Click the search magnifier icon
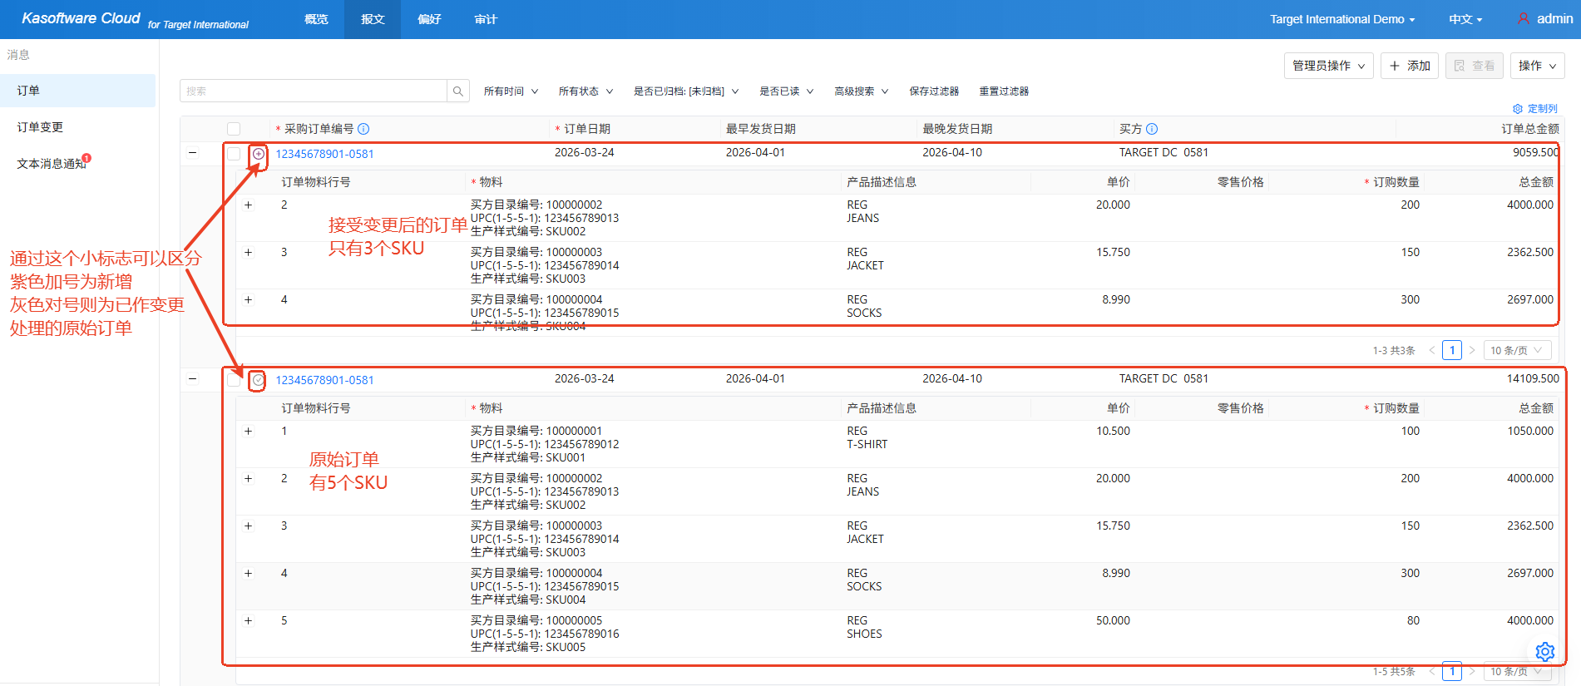 click(x=457, y=91)
